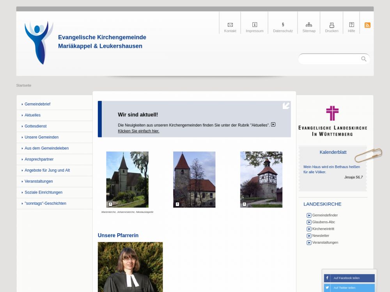Select Gottesdienst in the left navigation
Viewport: 390px width, 292px height.
35,126
